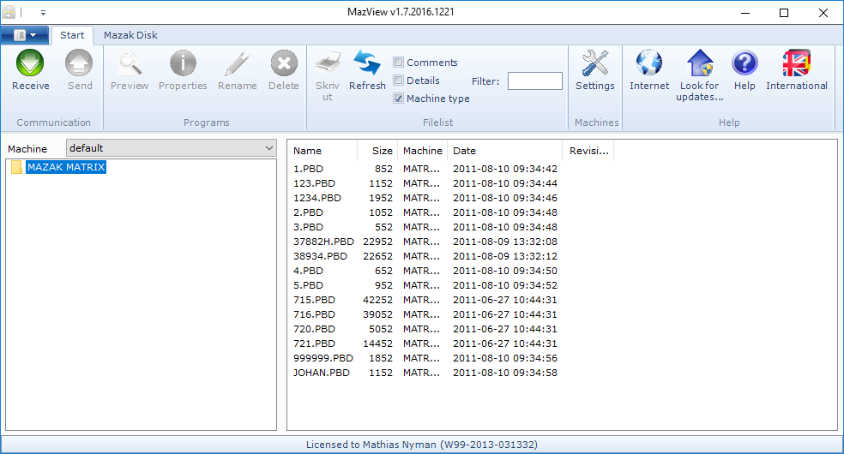Viewport: 844px width, 454px height.
Task: Select file 715.PBD
Action: tap(314, 299)
